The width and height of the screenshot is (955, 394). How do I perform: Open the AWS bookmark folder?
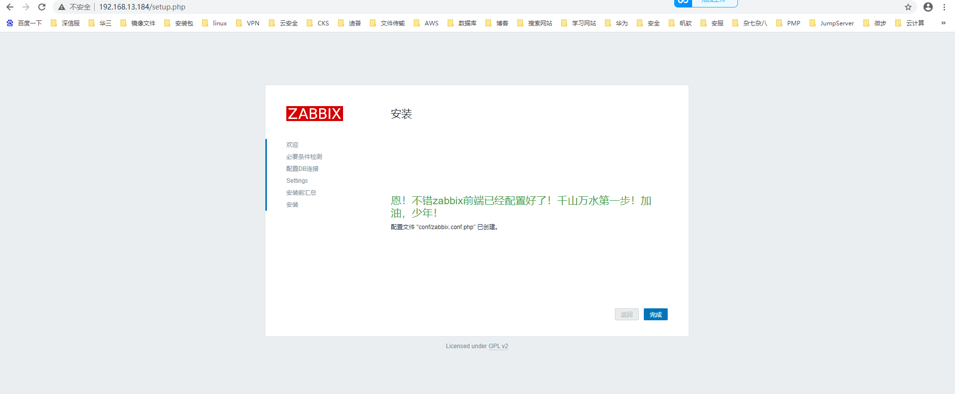(x=426, y=23)
